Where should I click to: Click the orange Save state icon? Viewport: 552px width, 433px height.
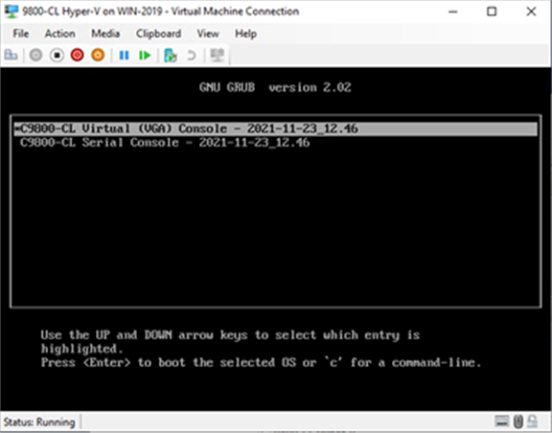pyautogui.click(x=98, y=56)
